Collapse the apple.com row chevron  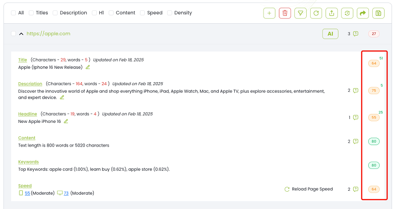21,34
